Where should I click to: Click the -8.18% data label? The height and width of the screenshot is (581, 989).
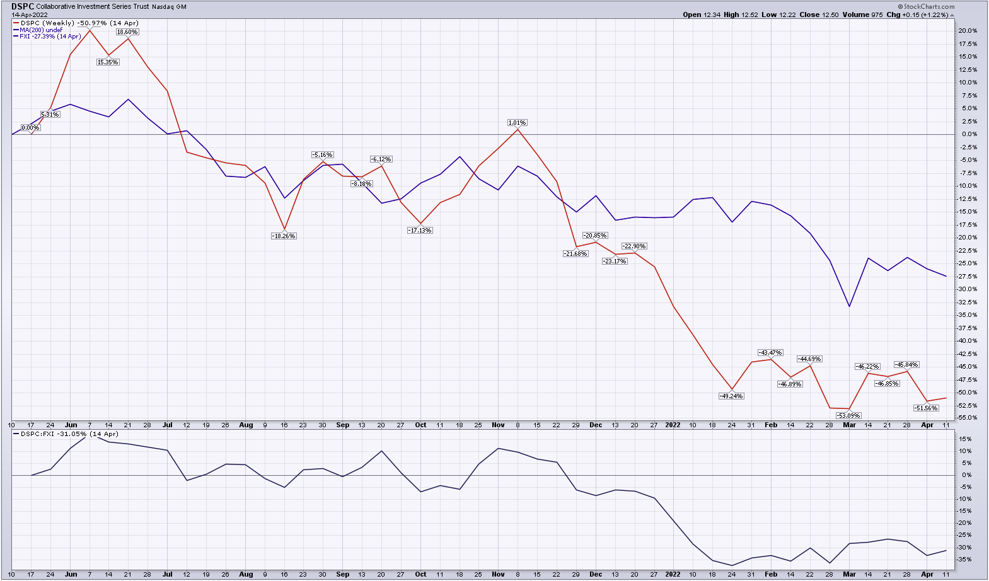tap(362, 183)
